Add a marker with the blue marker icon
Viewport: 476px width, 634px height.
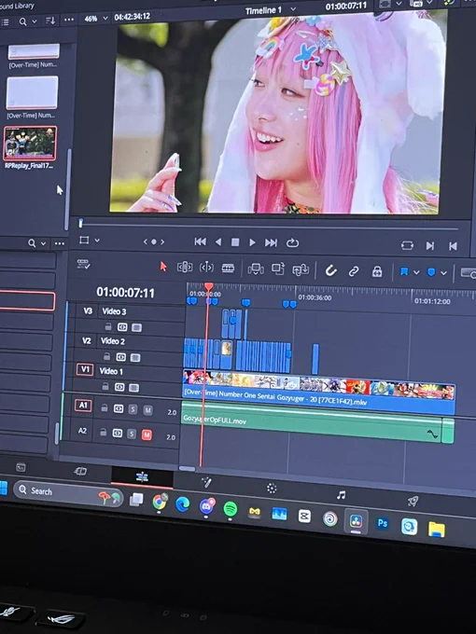[431, 272]
